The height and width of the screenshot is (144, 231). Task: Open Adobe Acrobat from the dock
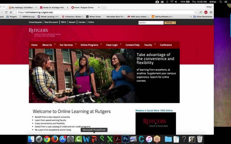pos(118,139)
